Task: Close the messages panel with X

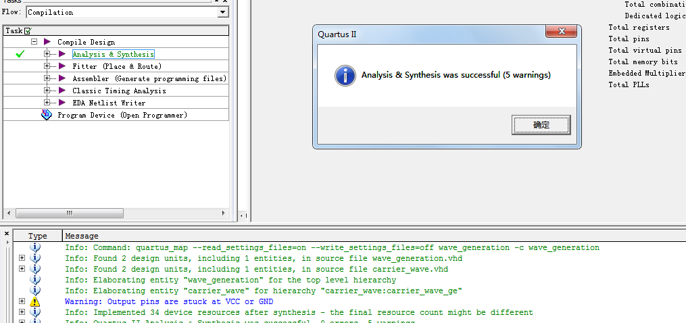Action: pos(7,234)
